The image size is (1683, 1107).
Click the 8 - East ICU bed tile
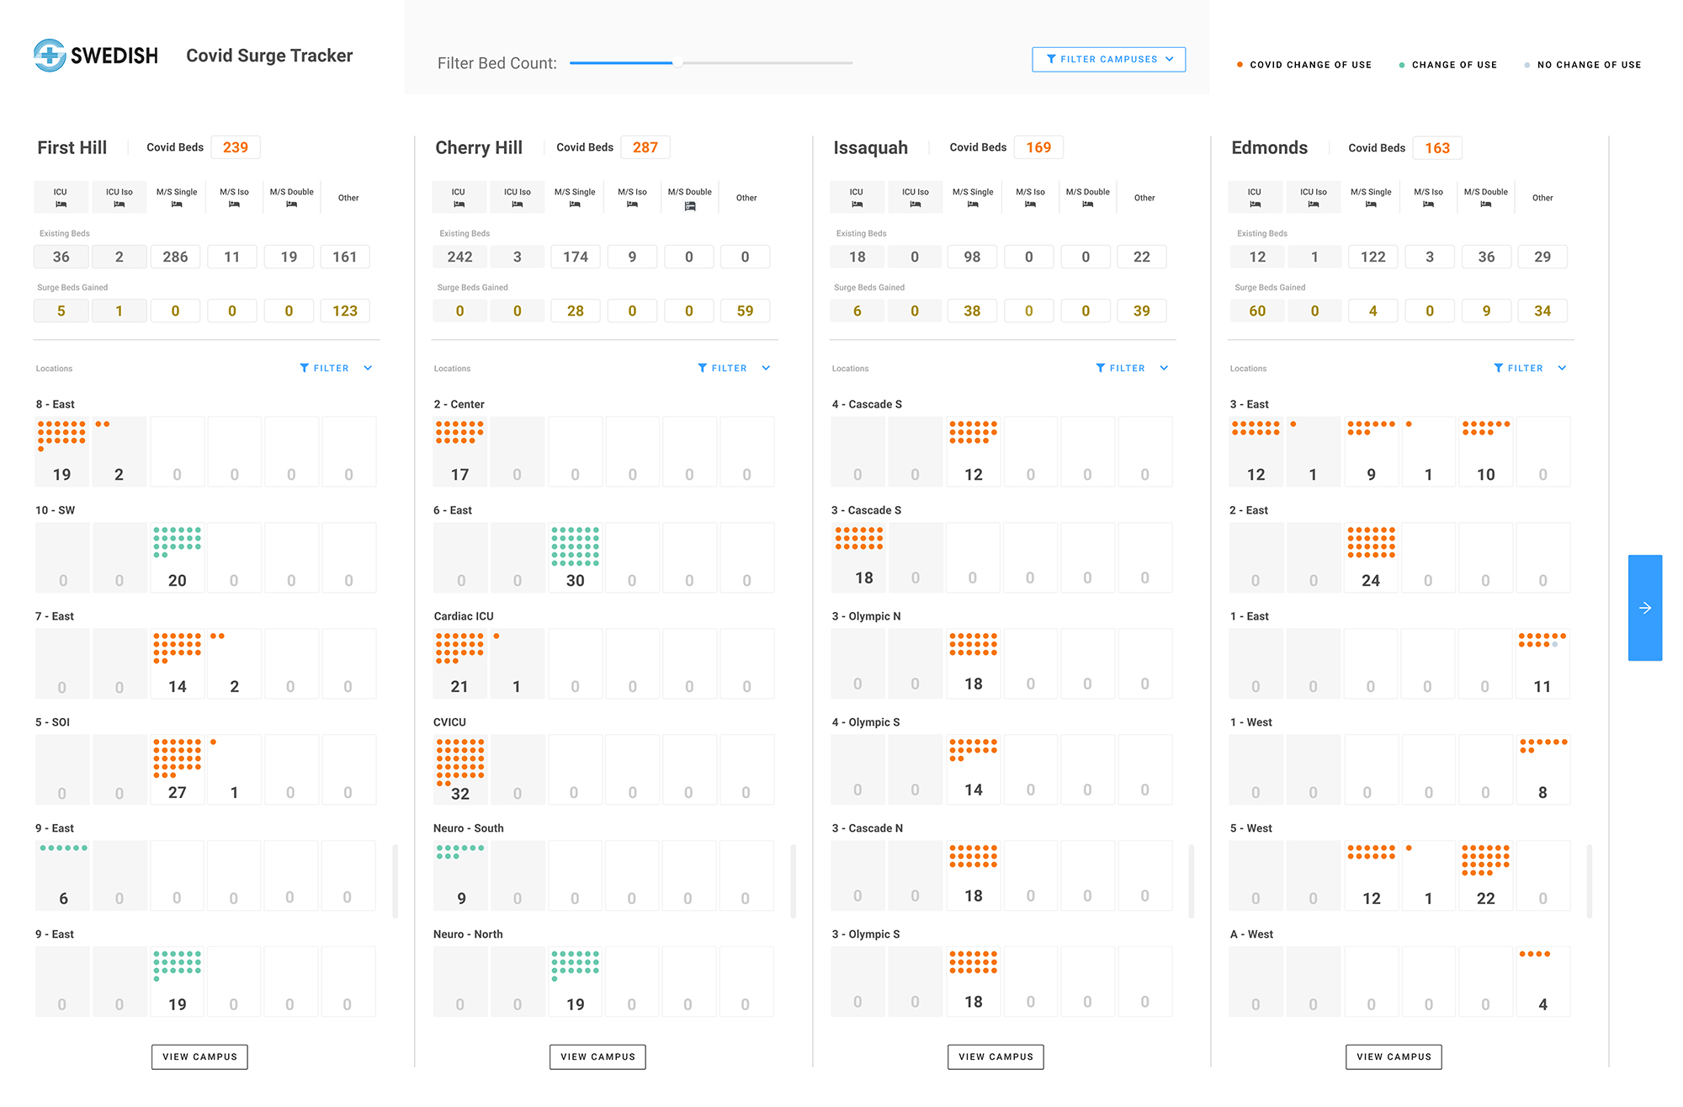tap(61, 452)
